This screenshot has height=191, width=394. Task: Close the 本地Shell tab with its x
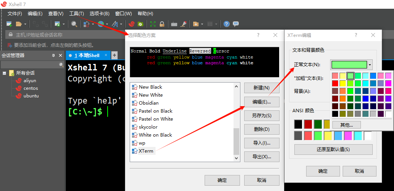coord(106,55)
